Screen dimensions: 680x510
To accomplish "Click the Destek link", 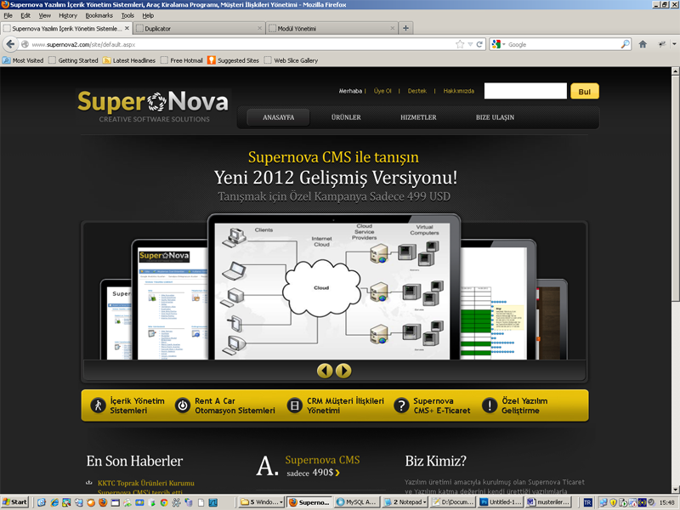I will (416, 91).
